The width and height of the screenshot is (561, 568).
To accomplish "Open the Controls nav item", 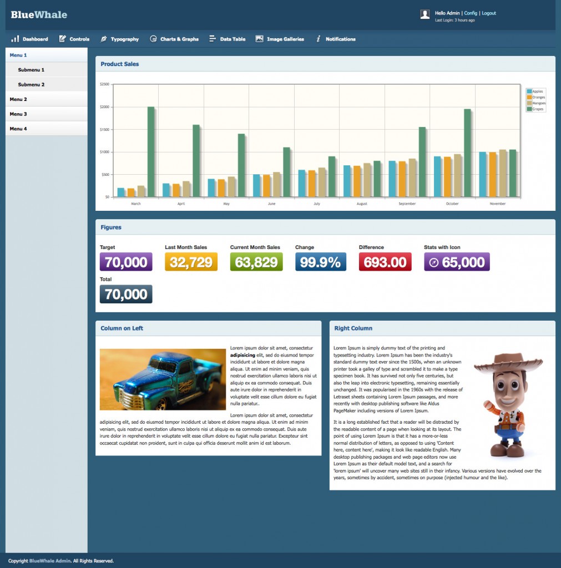I will point(74,39).
